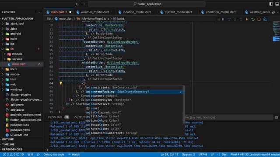Viewport: 280px width, 157px height.
Task: Expand the TIMELINE section
Action: pyautogui.click(x=8, y=144)
